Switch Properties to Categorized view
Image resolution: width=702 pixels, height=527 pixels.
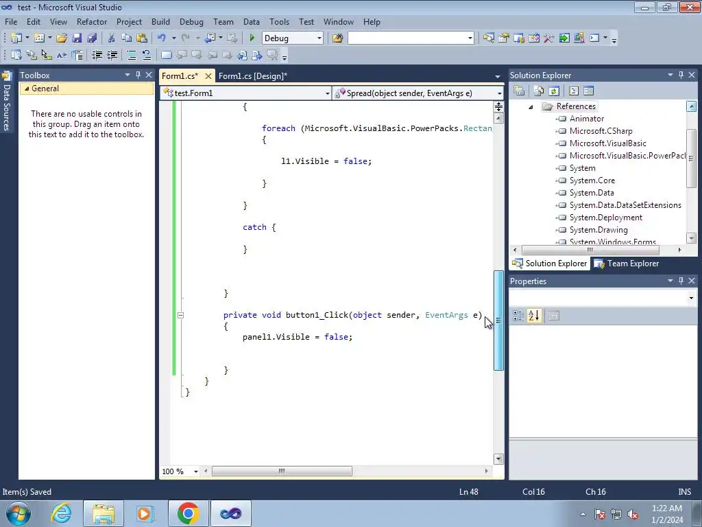[518, 316]
